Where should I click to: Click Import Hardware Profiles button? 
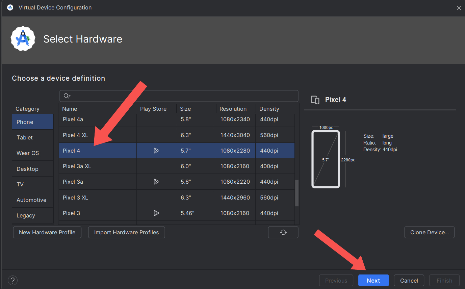(127, 232)
